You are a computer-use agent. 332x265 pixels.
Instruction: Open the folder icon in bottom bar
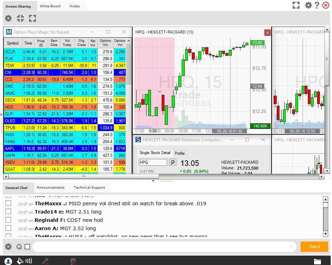317,262
